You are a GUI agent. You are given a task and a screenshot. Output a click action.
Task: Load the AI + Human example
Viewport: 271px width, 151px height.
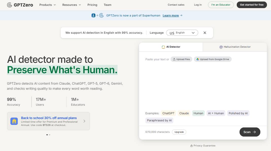216,113
